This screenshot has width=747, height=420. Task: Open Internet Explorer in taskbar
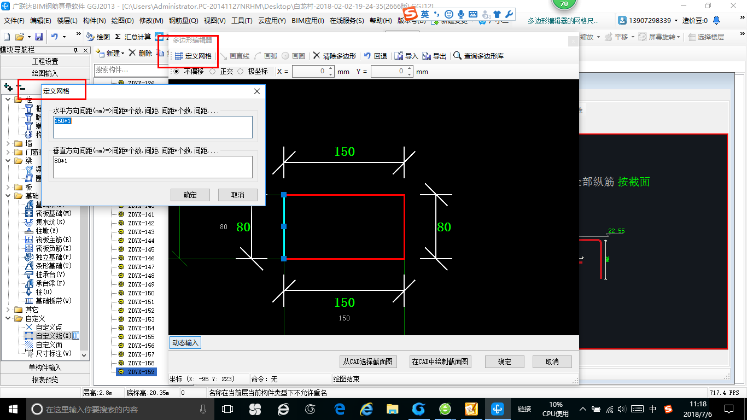[x=366, y=409]
